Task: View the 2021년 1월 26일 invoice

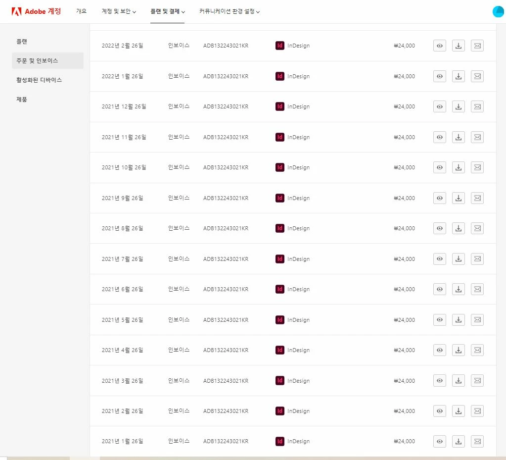Action: [440, 441]
